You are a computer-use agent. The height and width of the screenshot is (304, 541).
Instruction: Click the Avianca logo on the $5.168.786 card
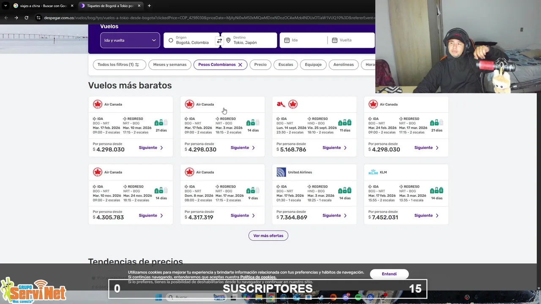tap(281, 104)
